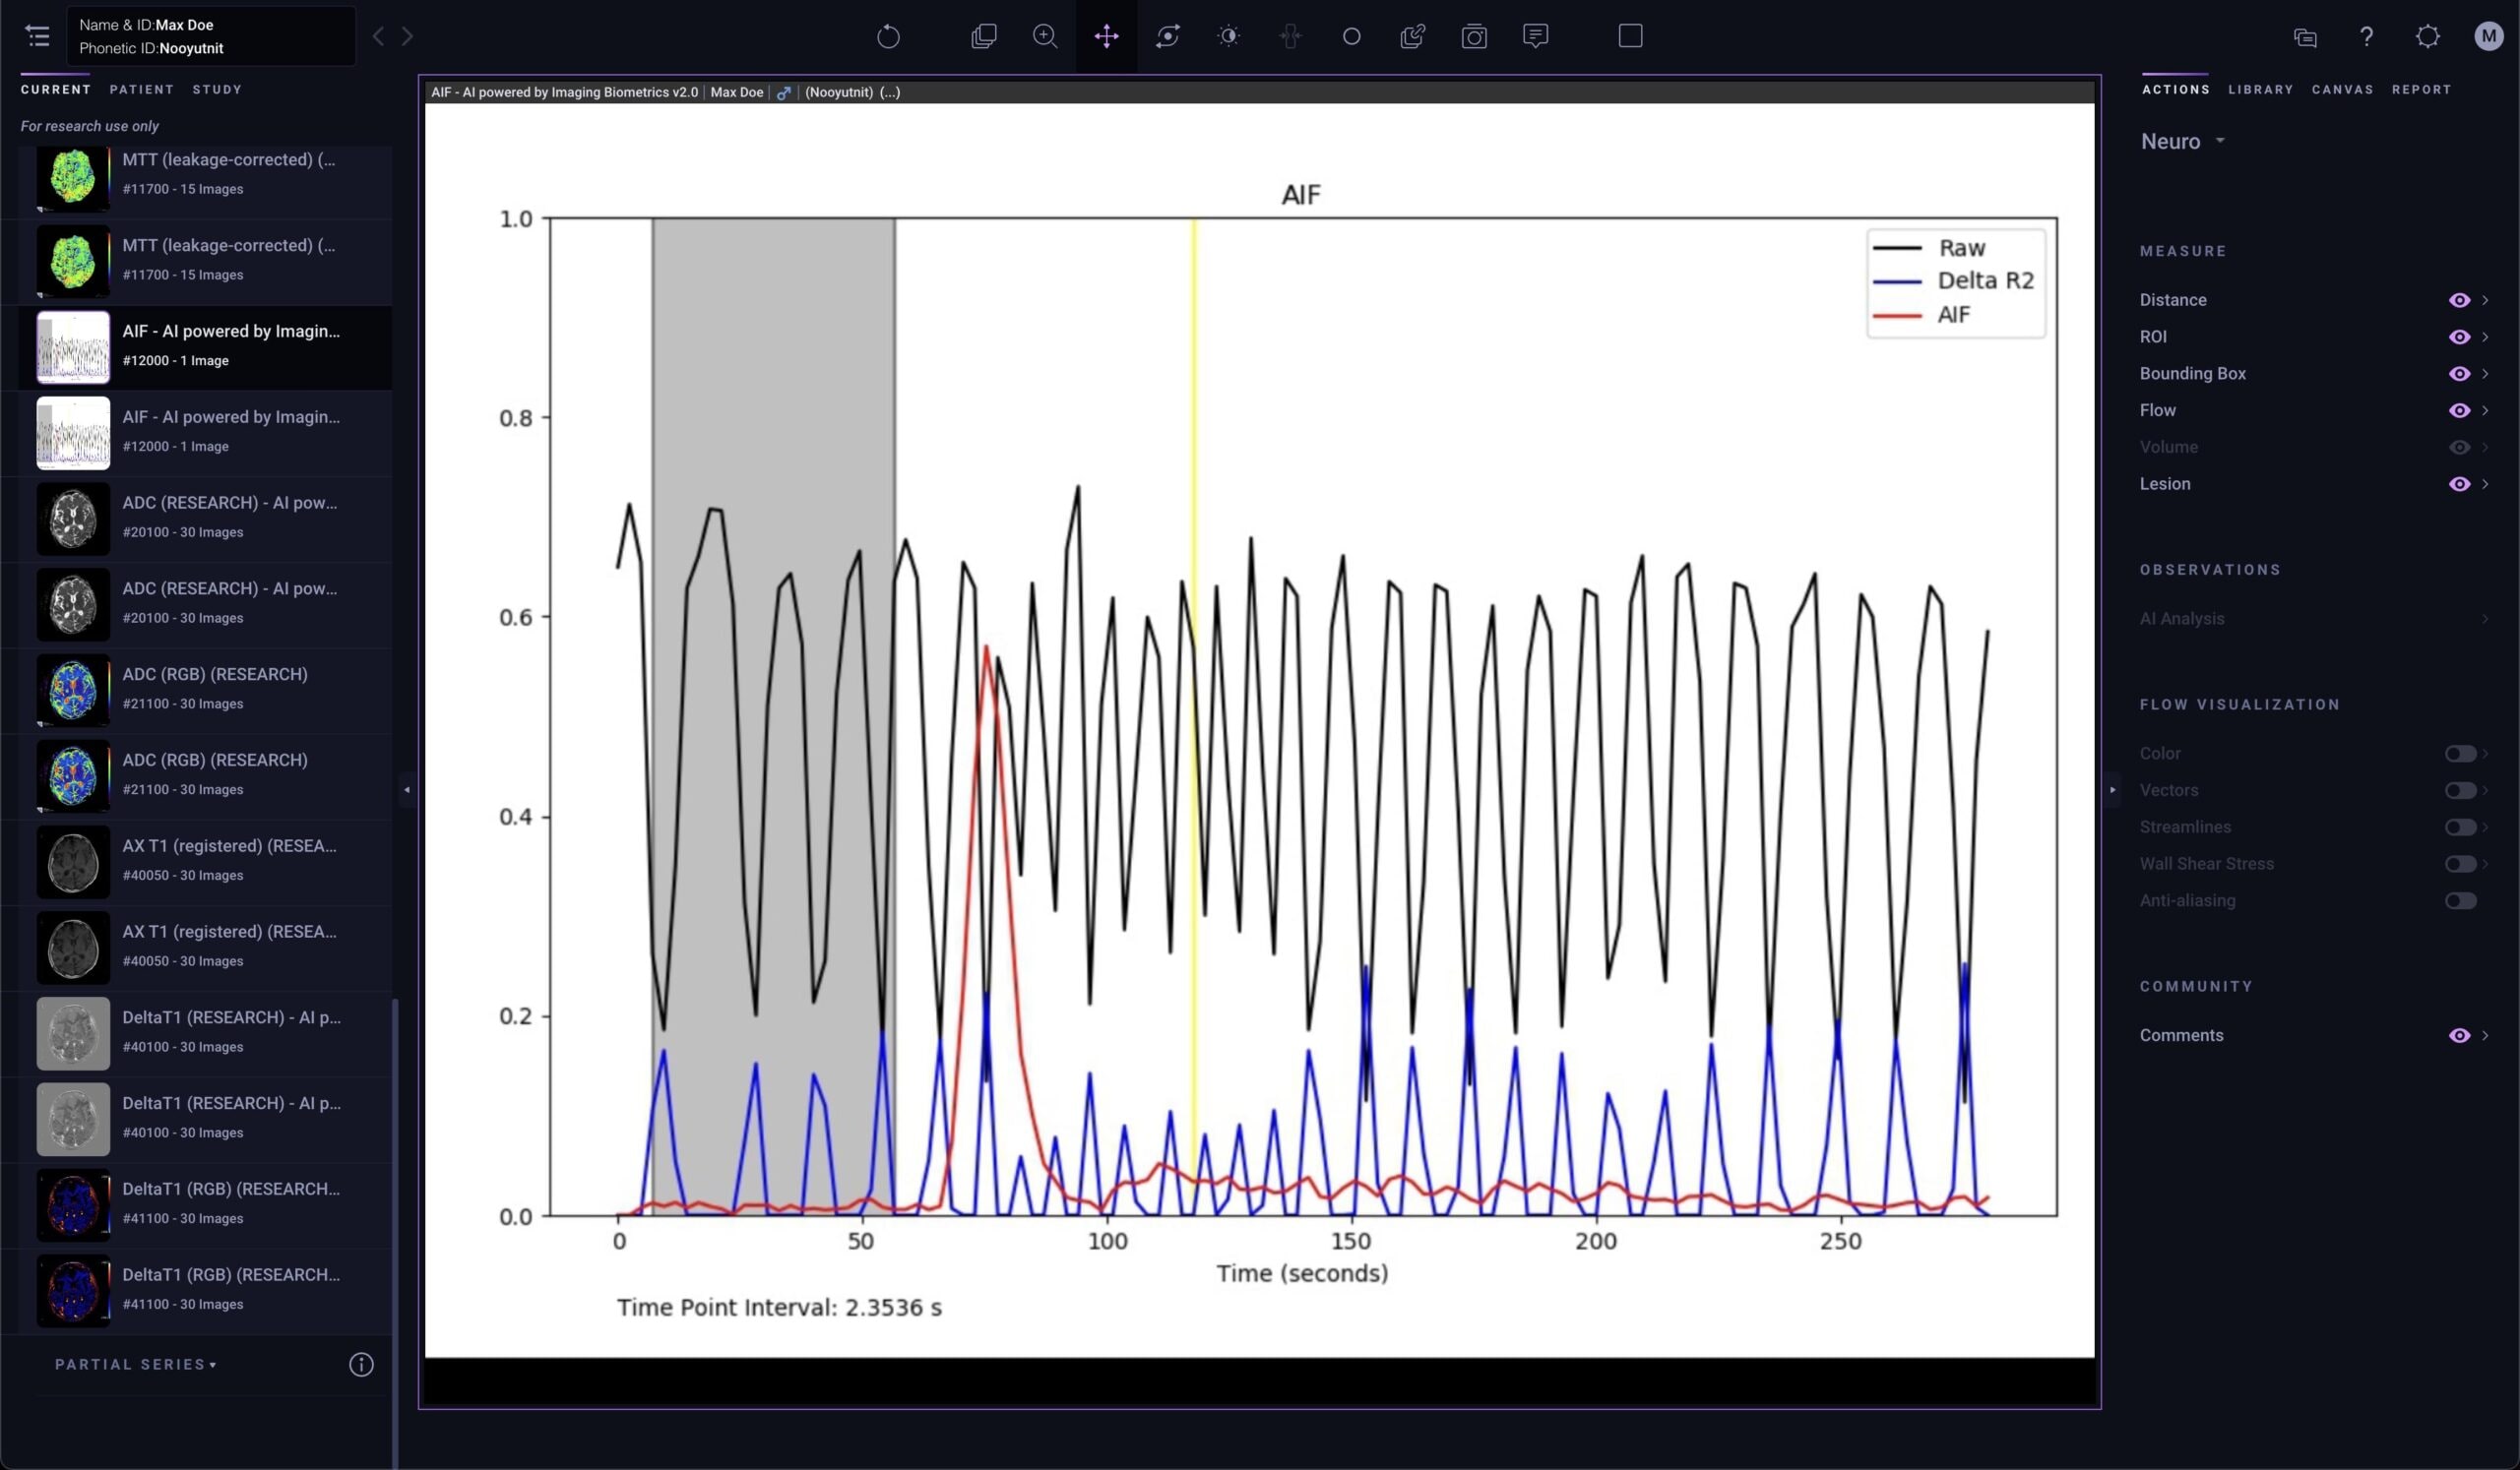Select the circle ROI tool

pyautogui.click(x=1351, y=37)
